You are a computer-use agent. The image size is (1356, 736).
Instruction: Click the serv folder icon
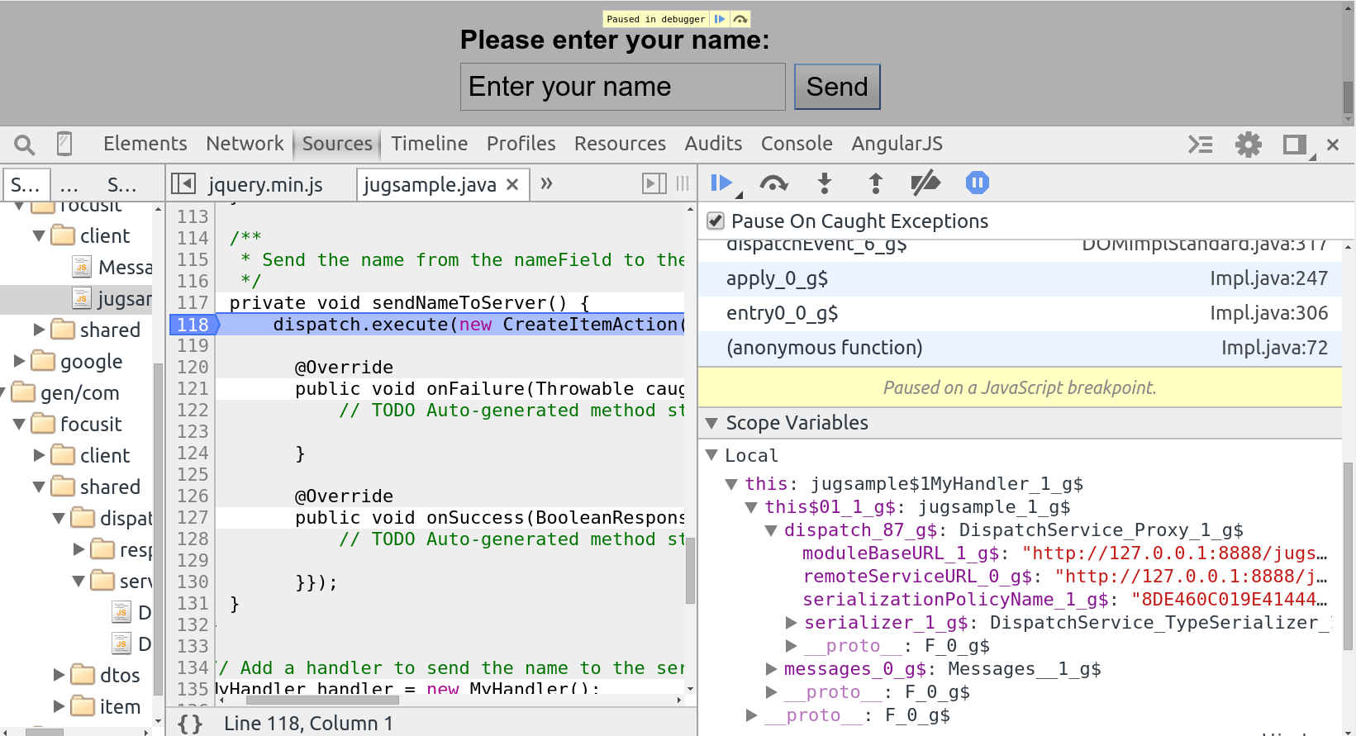pyautogui.click(x=102, y=581)
